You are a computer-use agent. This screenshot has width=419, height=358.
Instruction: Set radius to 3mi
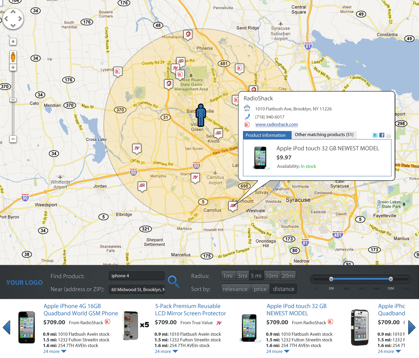tap(243, 276)
